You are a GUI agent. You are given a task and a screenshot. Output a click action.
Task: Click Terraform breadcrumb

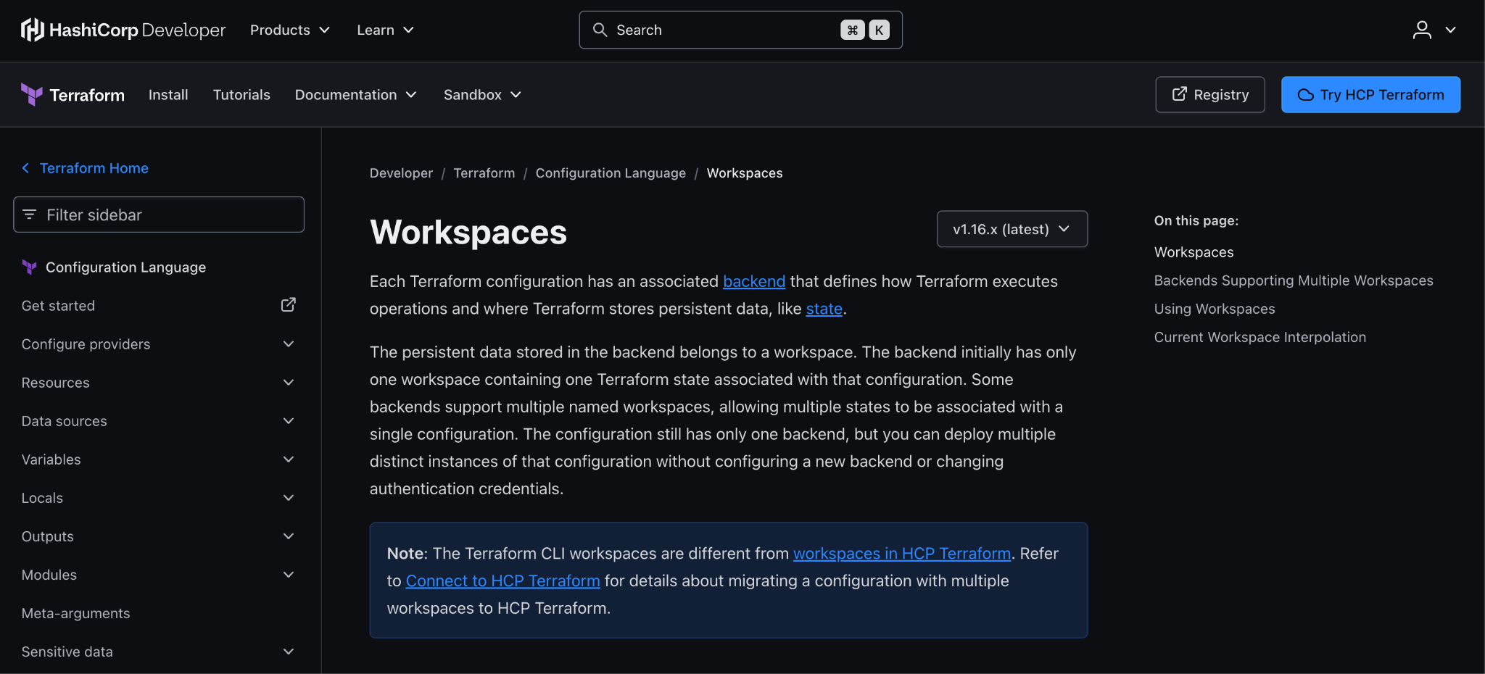tap(484, 173)
